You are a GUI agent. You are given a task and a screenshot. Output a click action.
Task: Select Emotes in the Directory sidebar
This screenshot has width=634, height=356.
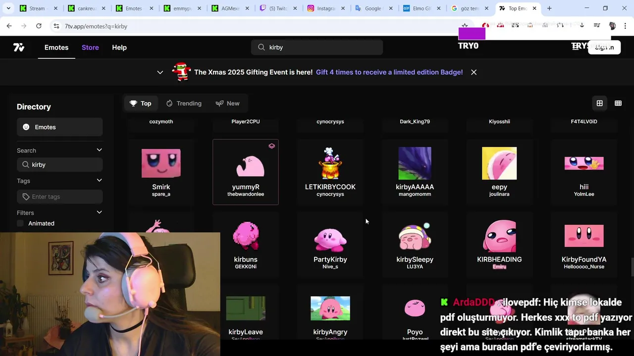pyautogui.click(x=59, y=127)
